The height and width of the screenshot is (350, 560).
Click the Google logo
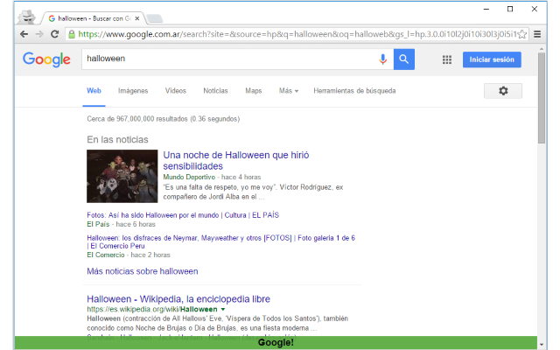46,59
